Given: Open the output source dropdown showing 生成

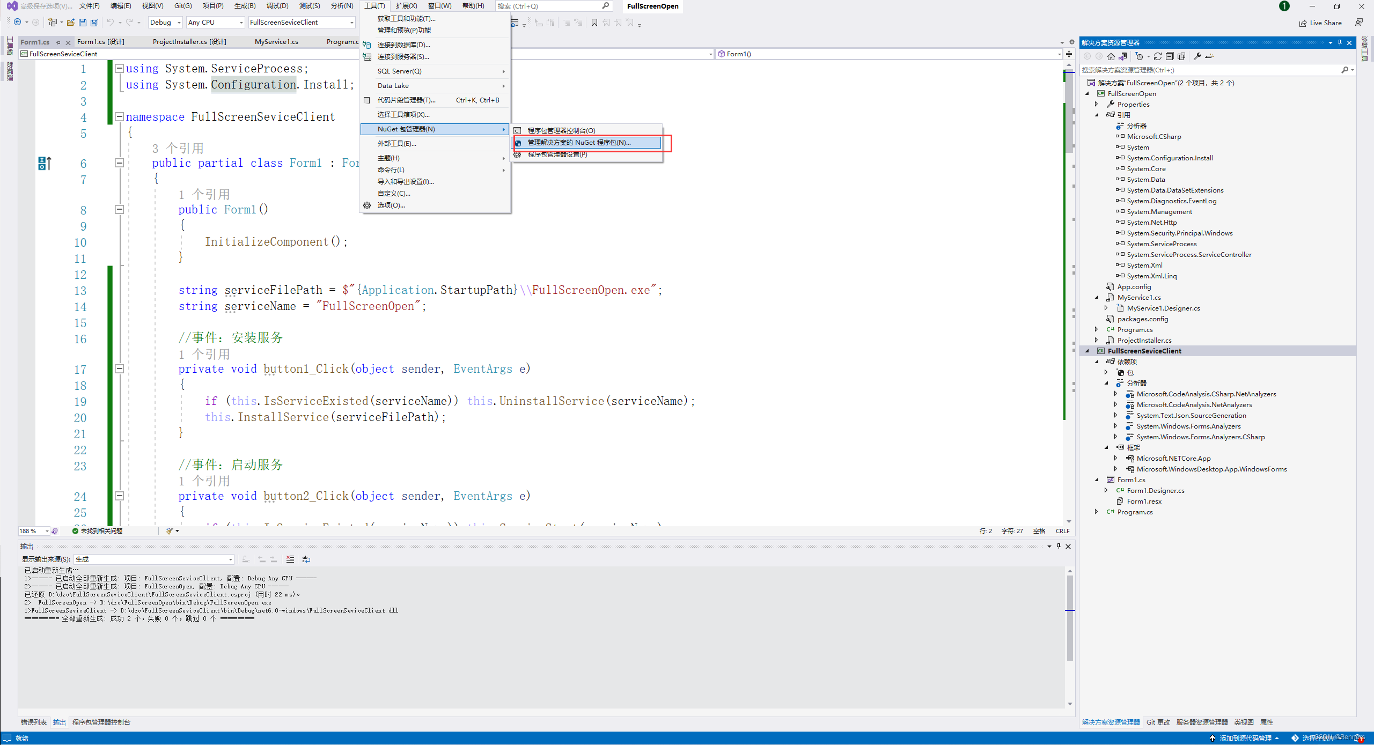Looking at the screenshot, I should click(154, 559).
